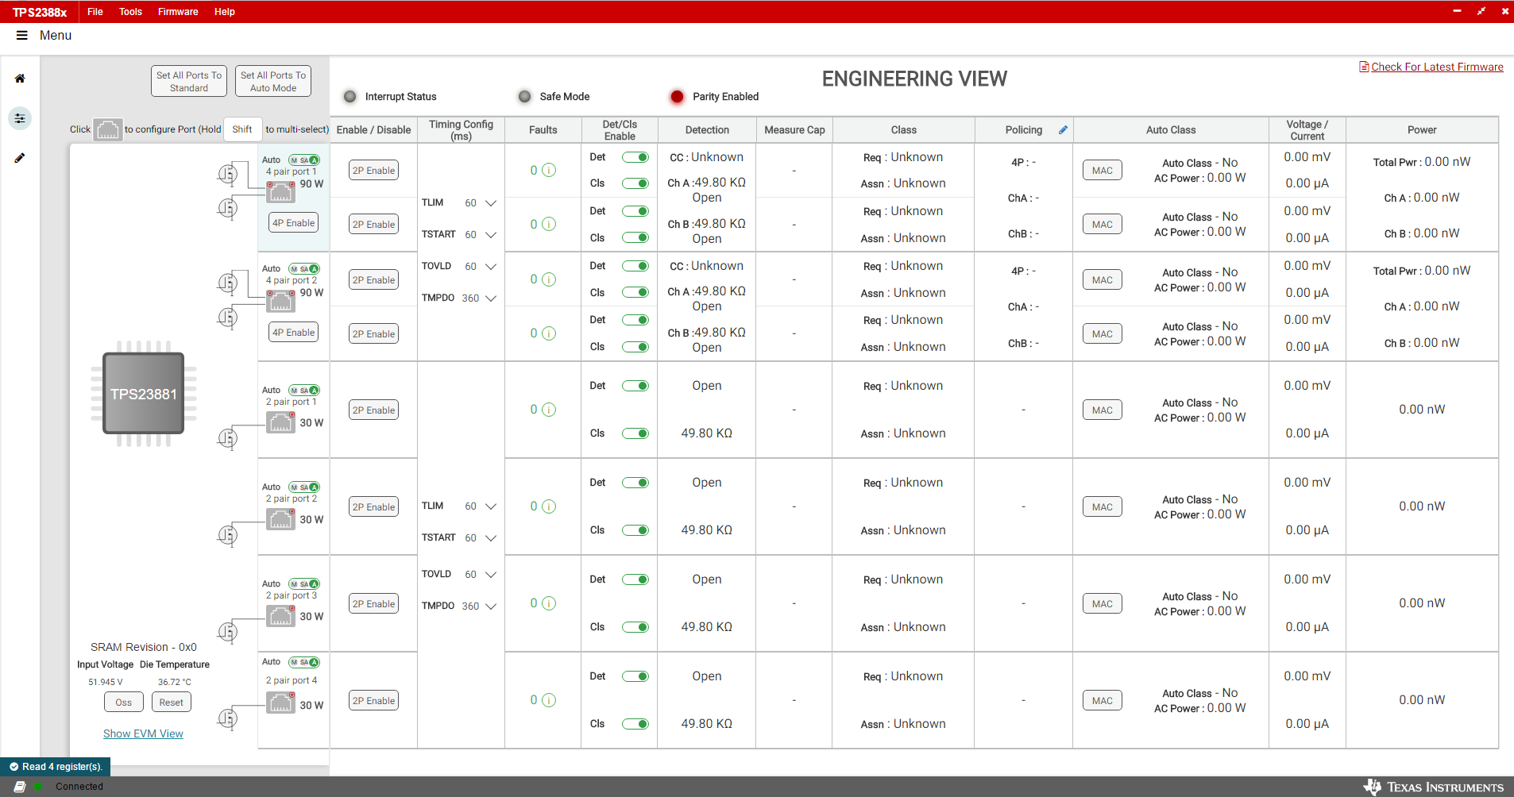The height and width of the screenshot is (797, 1514).
Task: Open the Tools menu
Action: coord(130,12)
